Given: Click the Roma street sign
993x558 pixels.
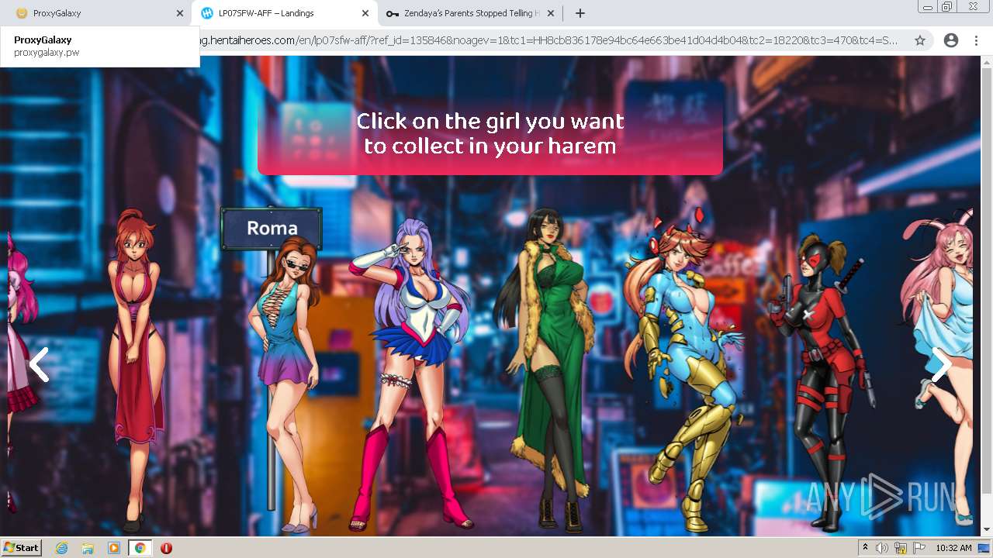Looking at the screenshot, I should (x=272, y=228).
